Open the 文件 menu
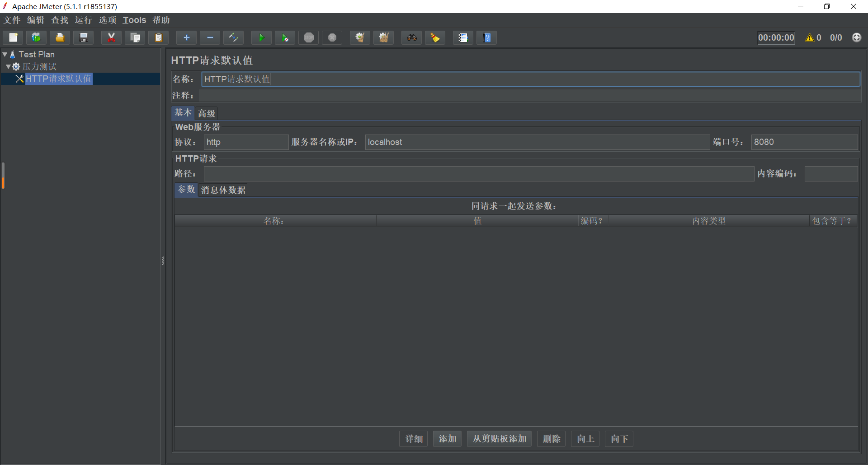The image size is (868, 465). pos(12,20)
